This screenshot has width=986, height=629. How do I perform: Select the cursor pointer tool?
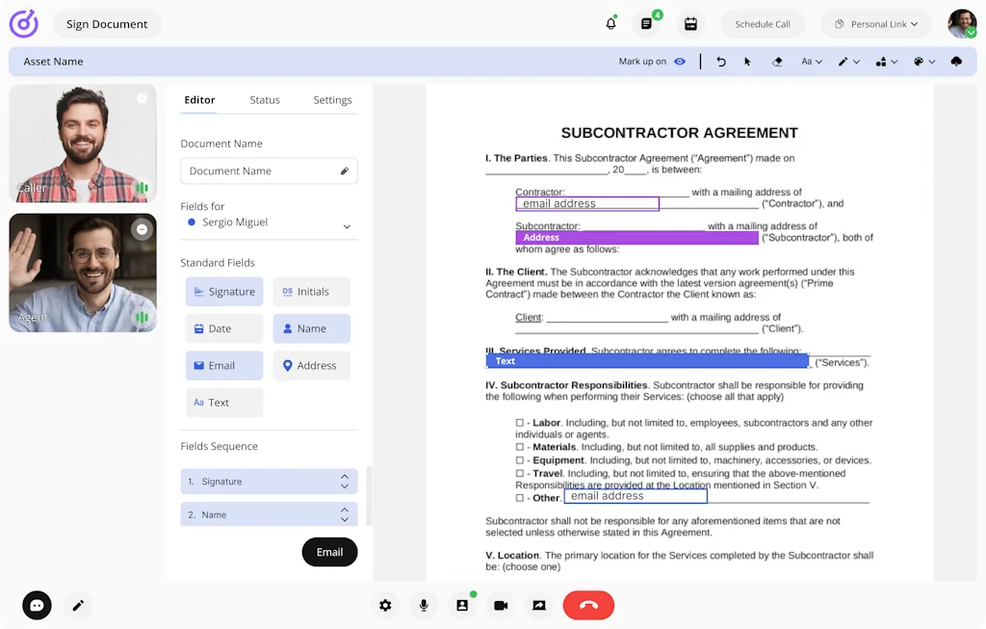tap(747, 62)
